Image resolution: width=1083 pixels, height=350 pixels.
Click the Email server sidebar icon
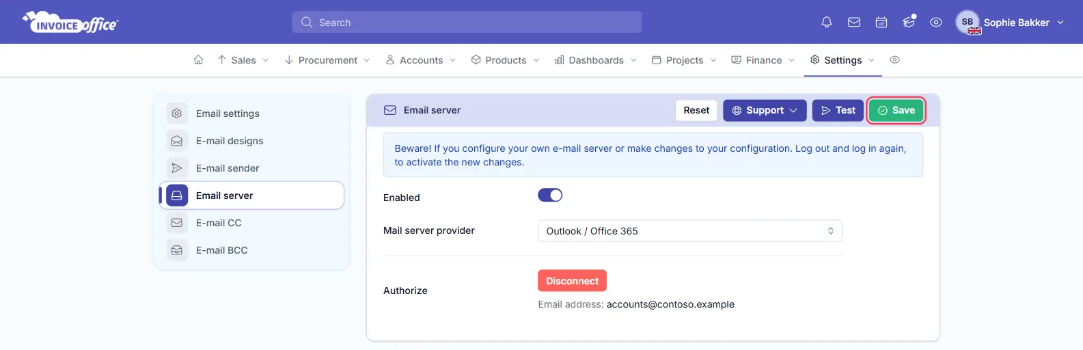(177, 196)
